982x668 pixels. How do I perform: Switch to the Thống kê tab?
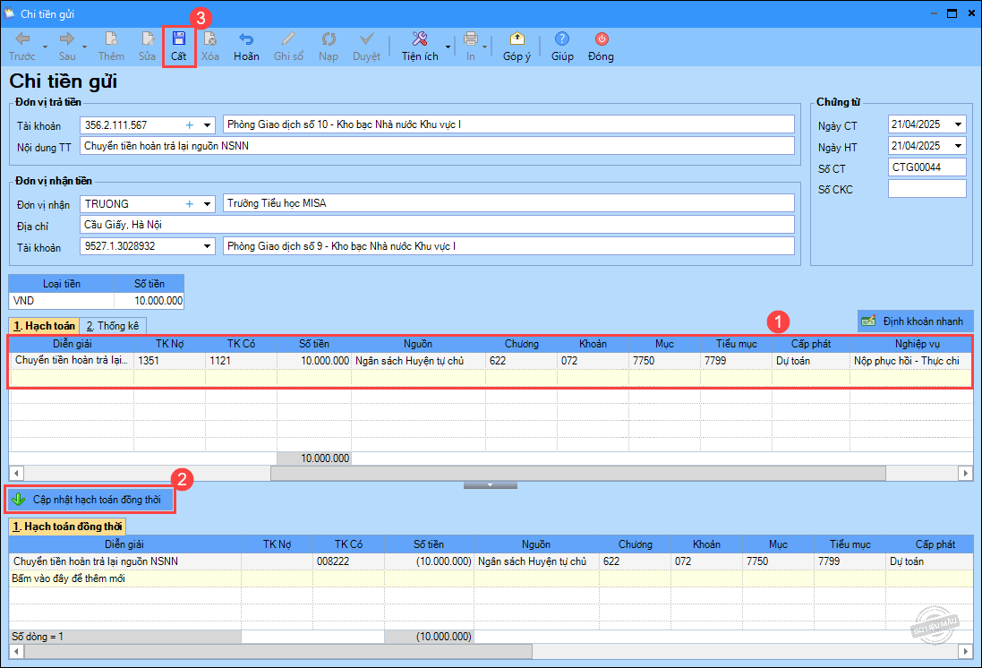[x=114, y=326]
